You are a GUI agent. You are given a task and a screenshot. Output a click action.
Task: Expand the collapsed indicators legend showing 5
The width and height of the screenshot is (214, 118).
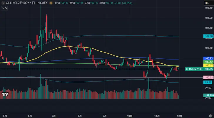click(x=4, y=8)
